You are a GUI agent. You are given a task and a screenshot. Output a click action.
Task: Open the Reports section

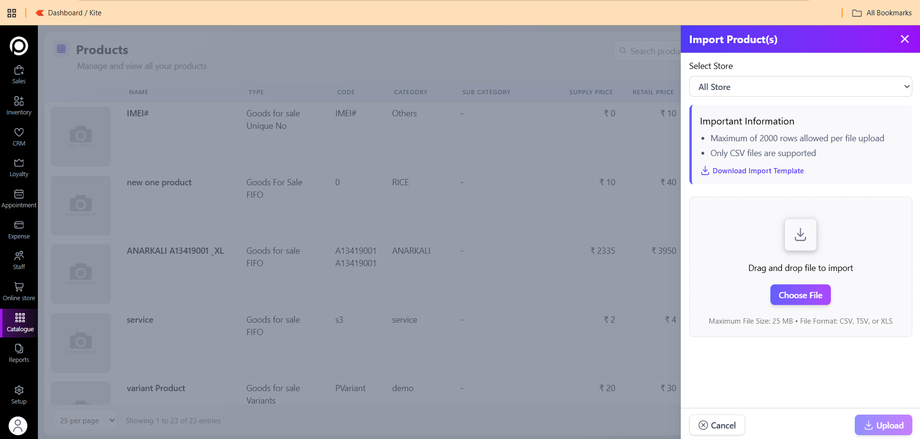(x=19, y=353)
